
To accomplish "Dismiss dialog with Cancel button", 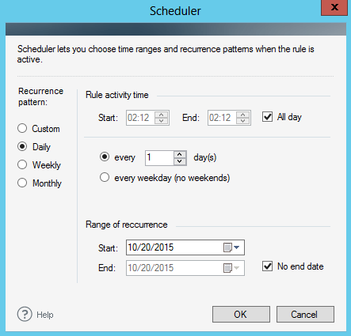I will click(305, 314).
